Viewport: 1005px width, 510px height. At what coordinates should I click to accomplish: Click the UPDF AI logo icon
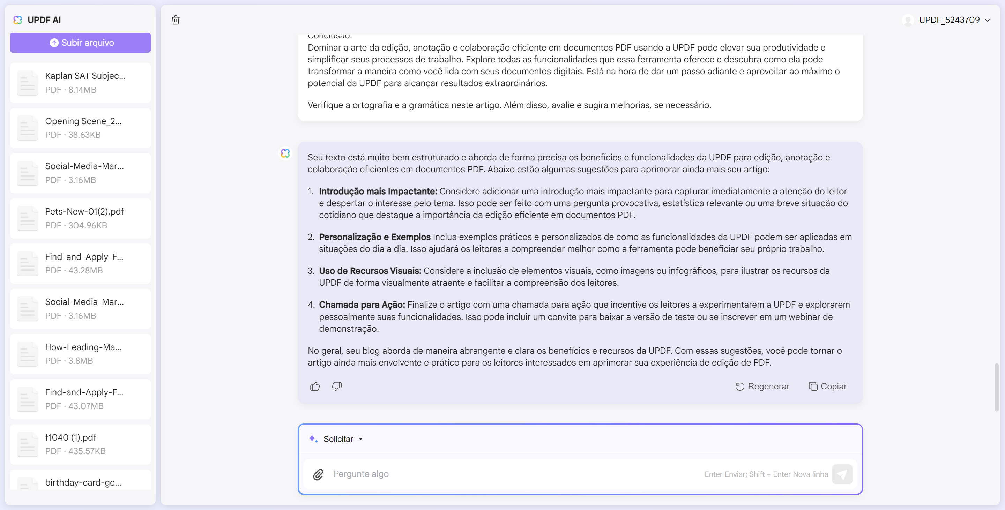point(17,20)
